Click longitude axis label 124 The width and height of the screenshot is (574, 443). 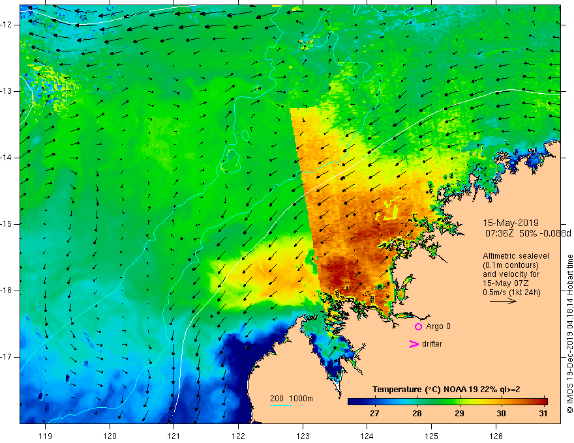tap(367, 436)
